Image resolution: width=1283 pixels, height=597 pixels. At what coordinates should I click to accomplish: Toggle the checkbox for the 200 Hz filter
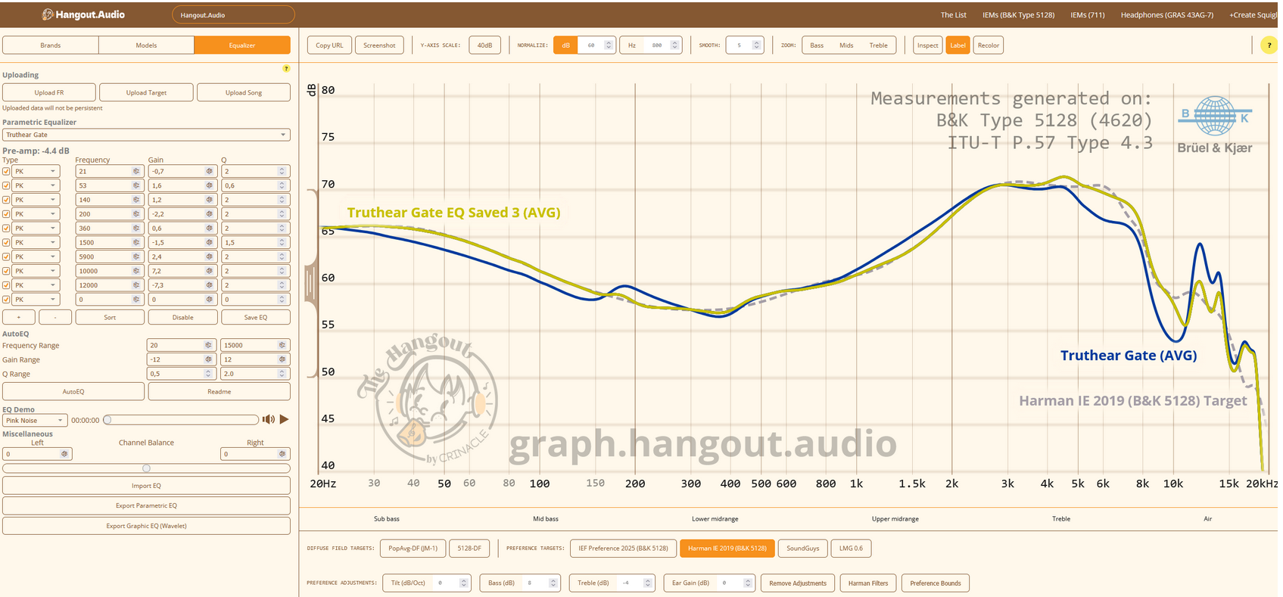click(x=7, y=214)
